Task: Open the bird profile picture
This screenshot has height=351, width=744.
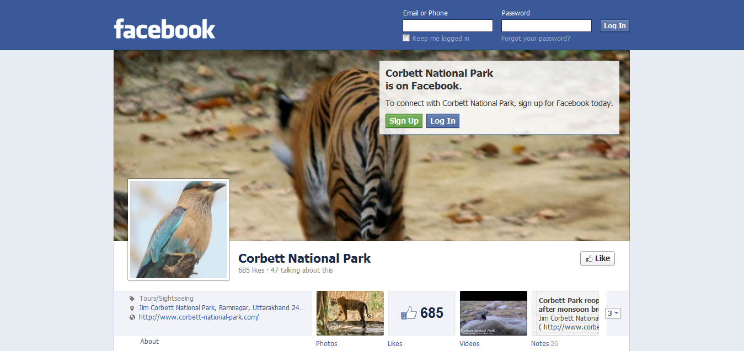Action: [x=179, y=230]
